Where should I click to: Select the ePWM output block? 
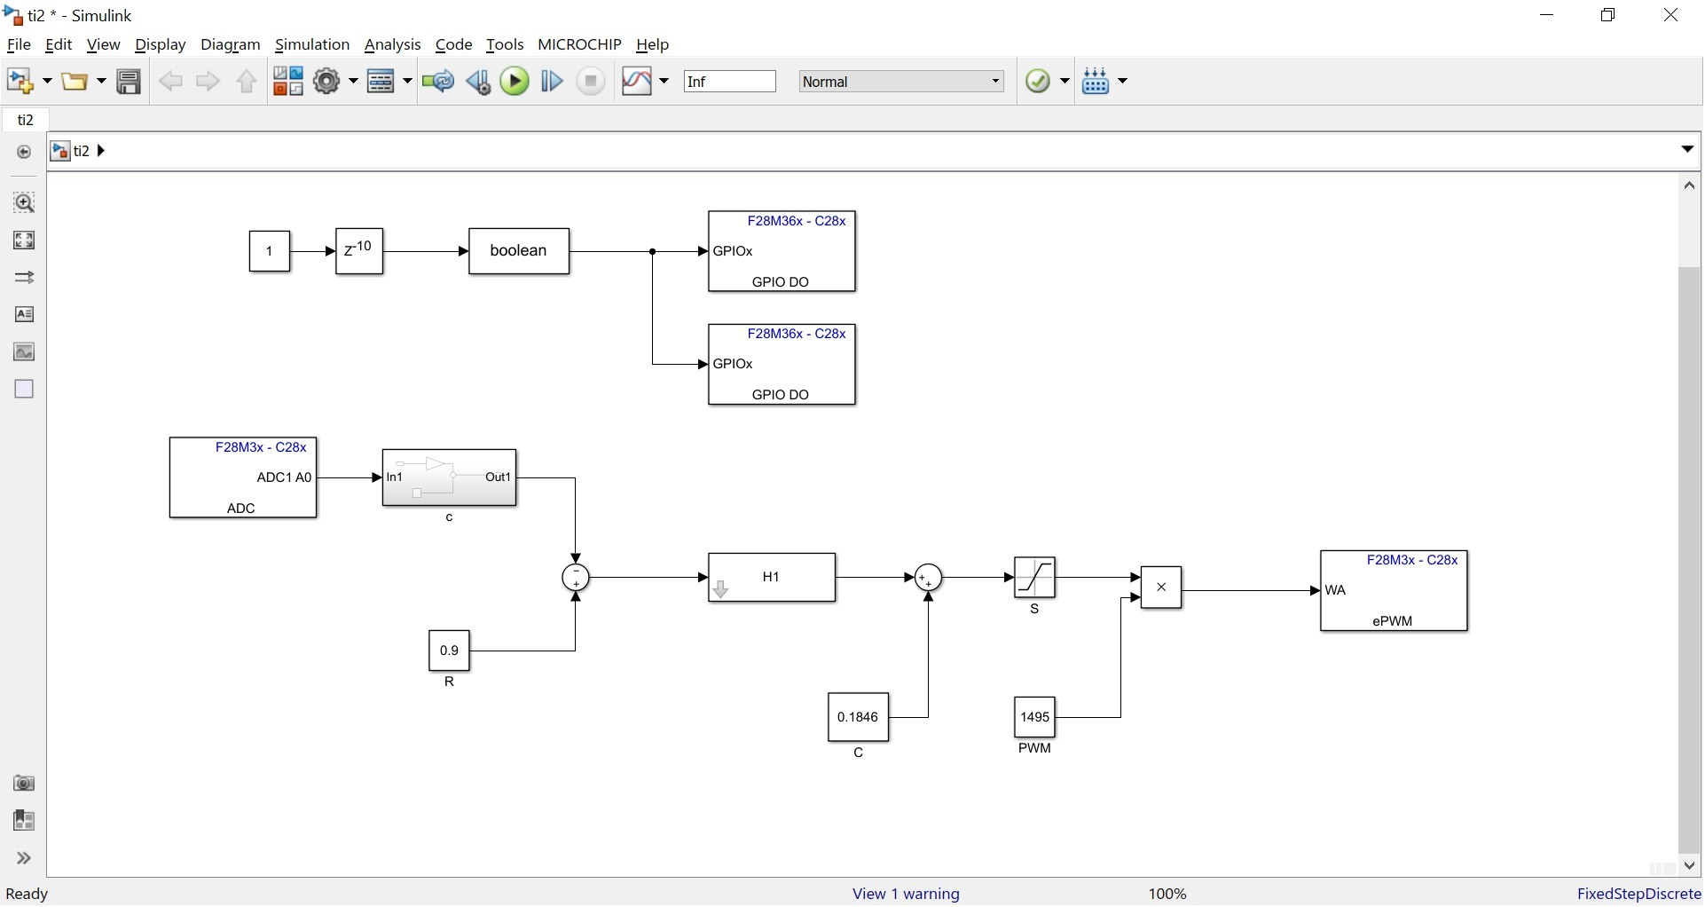click(1394, 591)
